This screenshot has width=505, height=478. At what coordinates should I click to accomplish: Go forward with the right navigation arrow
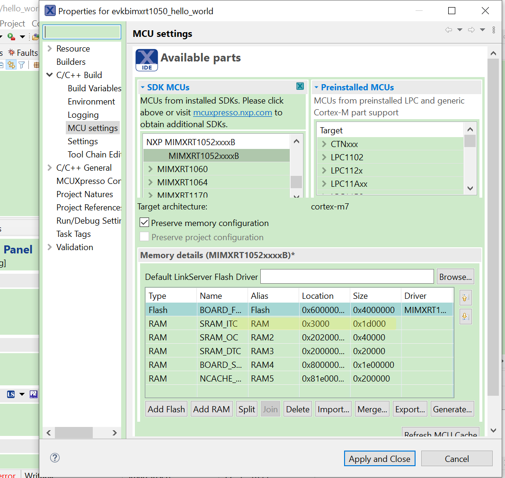[471, 30]
